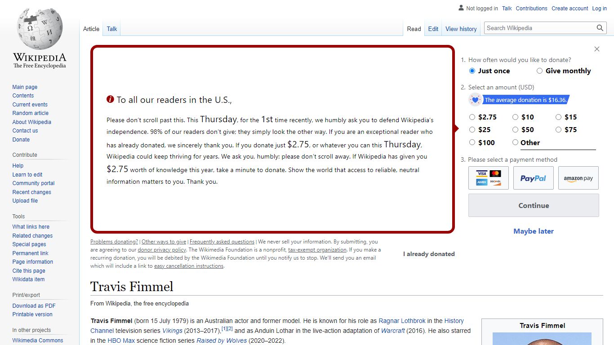Image resolution: width=614 pixels, height=345 pixels.
Task: Open Help in sidebar
Action: 18,166
